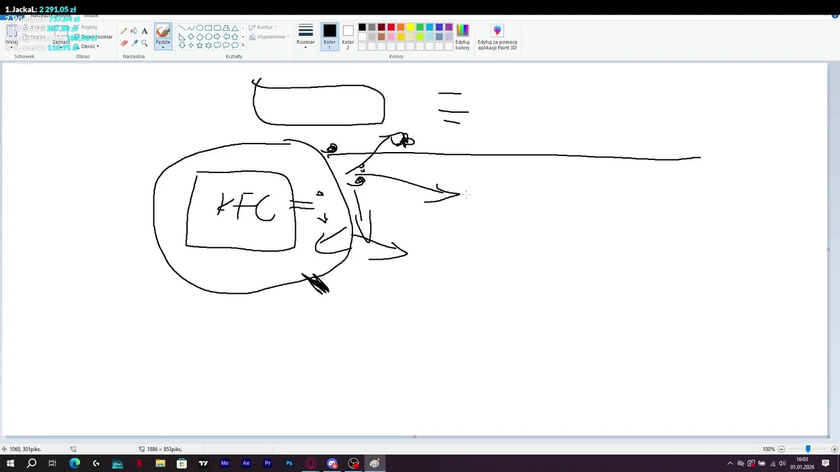Click the zoom slider handle
The image size is (840, 472).
[808, 449]
